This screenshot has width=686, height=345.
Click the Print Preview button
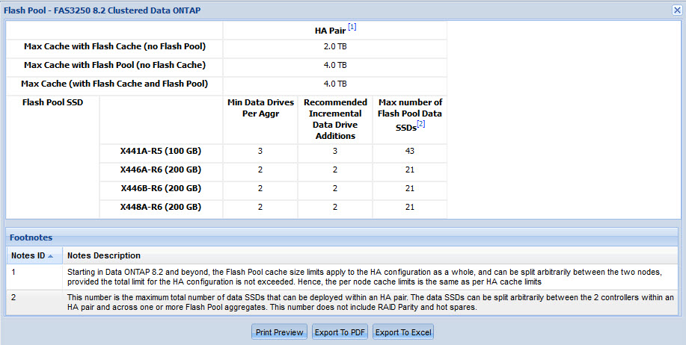click(280, 332)
